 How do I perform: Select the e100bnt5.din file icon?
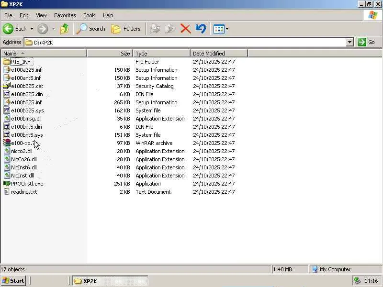[7, 127]
